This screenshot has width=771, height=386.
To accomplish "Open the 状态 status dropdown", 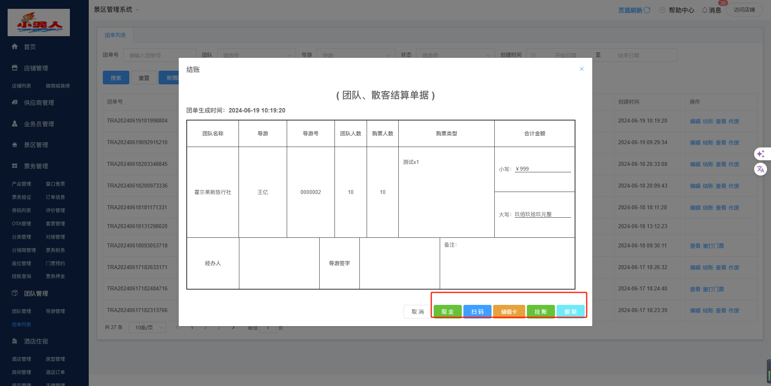I will (x=455, y=55).
